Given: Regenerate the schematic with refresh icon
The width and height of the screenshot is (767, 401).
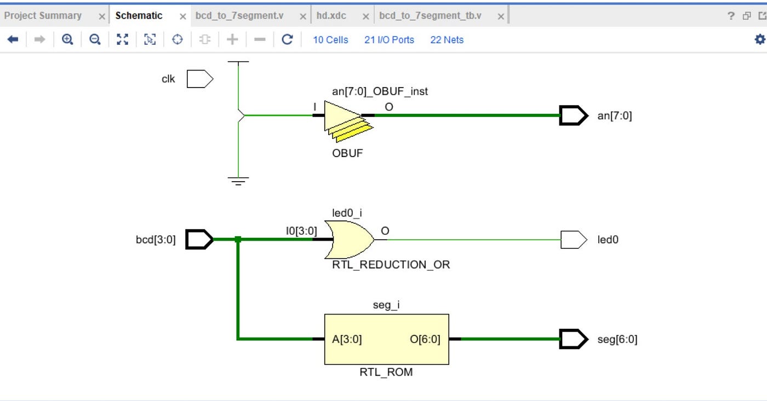Looking at the screenshot, I should coord(287,39).
